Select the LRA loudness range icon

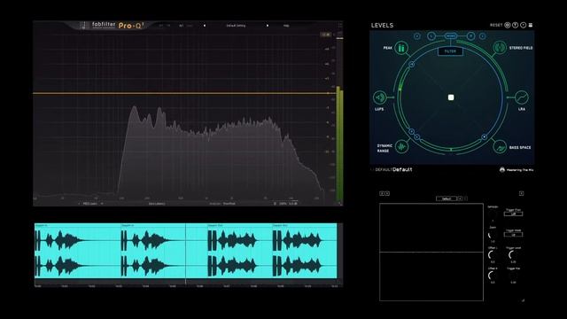522,97
